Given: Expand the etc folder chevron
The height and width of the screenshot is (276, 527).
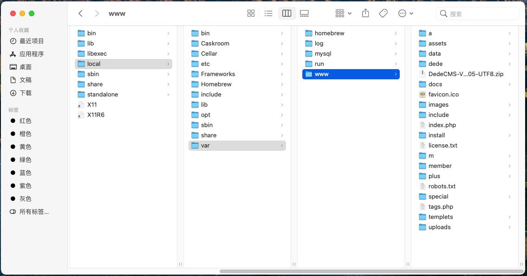Looking at the screenshot, I should coord(282,64).
